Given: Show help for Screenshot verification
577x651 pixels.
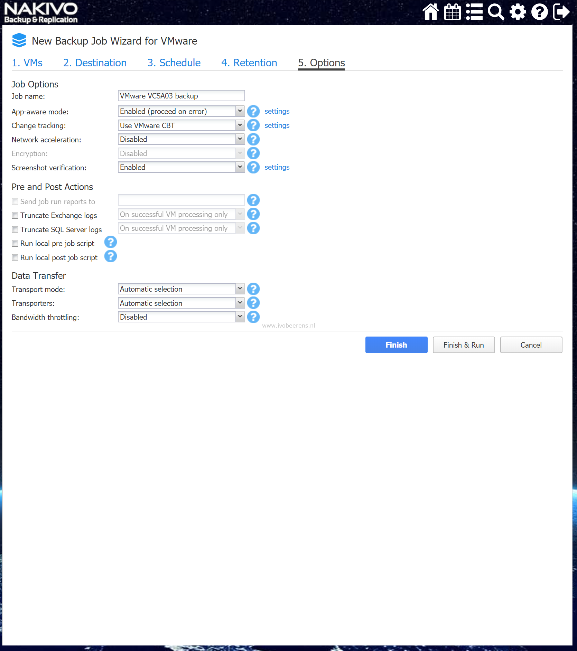Looking at the screenshot, I should [x=253, y=167].
